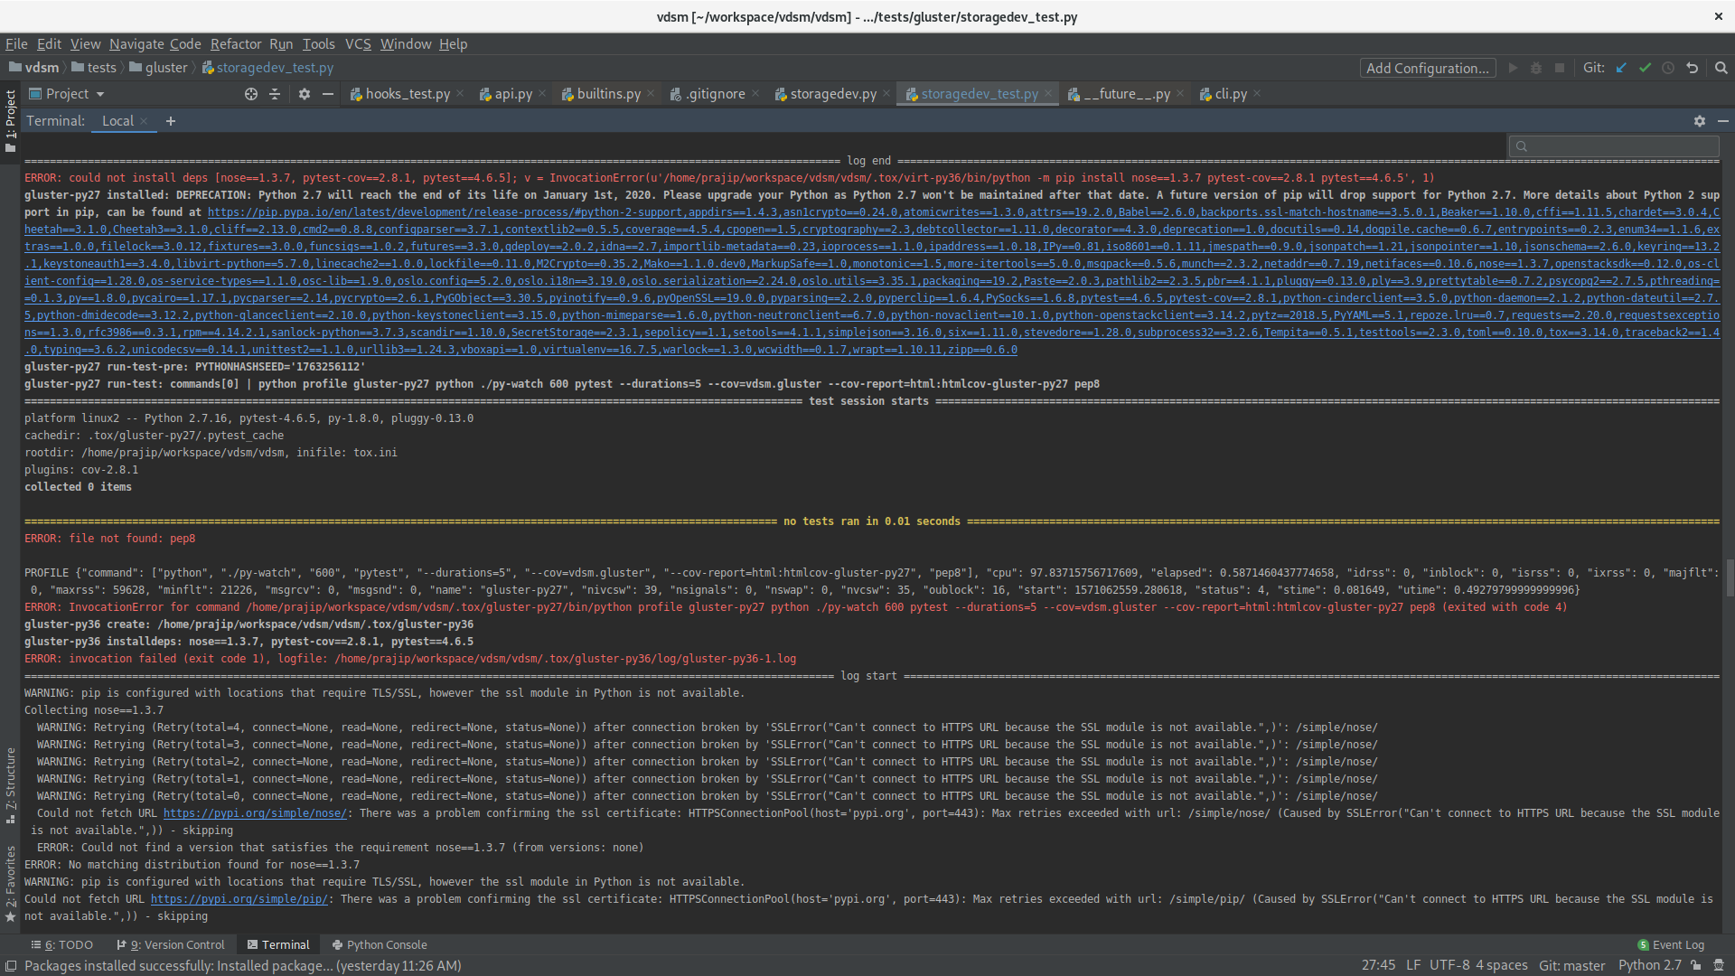Click Git revert changes icon
The image size is (1735, 976).
pyautogui.click(x=1692, y=68)
